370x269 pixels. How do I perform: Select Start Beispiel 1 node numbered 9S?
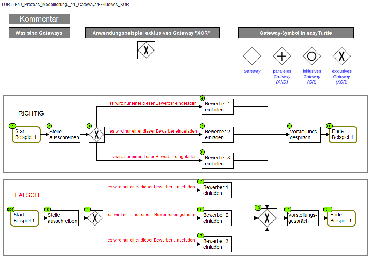click(x=25, y=218)
